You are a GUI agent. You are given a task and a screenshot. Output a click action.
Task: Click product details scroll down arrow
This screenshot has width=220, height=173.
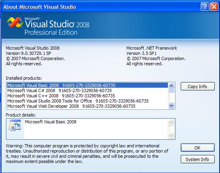[171, 136]
